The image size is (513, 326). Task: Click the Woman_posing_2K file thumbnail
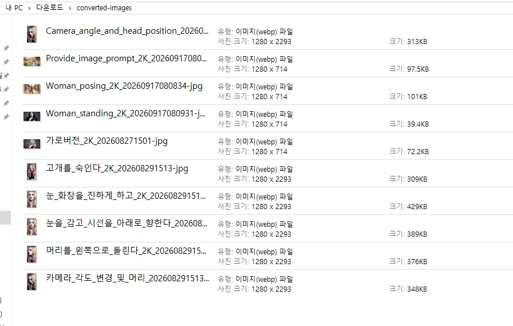point(31,89)
